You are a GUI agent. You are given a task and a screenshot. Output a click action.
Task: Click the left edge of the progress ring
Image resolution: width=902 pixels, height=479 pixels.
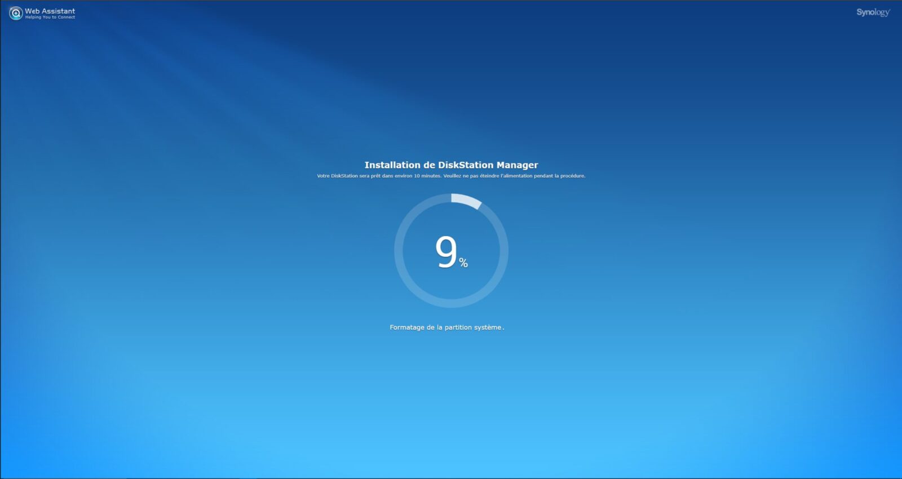397,251
